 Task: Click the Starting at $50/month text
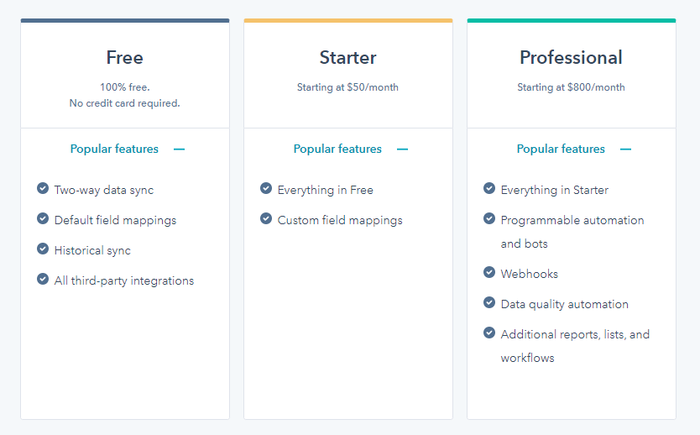pyautogui.click(x=347, y=87)
